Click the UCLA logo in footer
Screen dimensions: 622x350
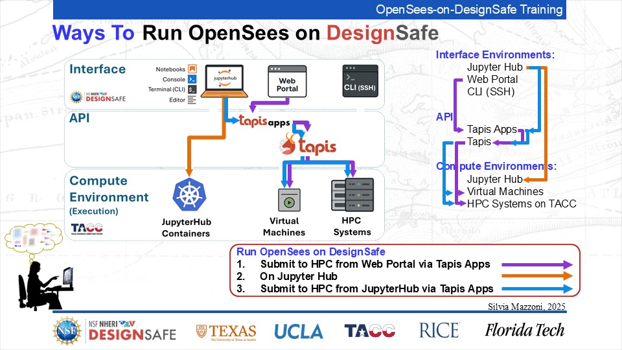299,331
